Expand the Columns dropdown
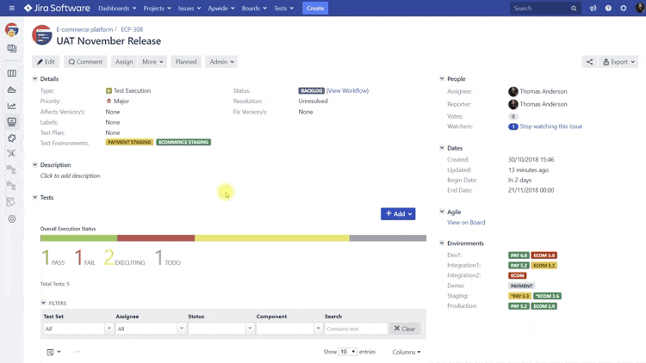The height and width of the screenshot is (363, 646). [407, 352]
